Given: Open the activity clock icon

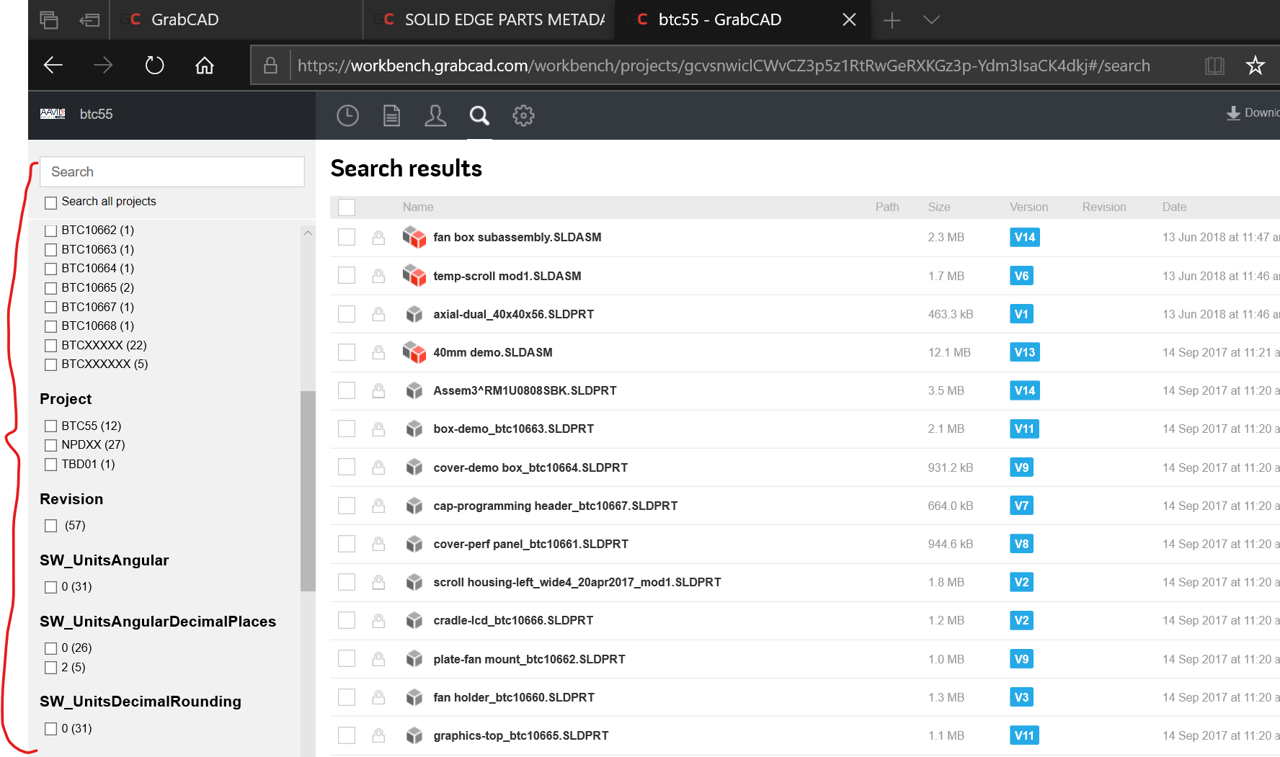Looking at the screenshot, I should pos(348,115).
